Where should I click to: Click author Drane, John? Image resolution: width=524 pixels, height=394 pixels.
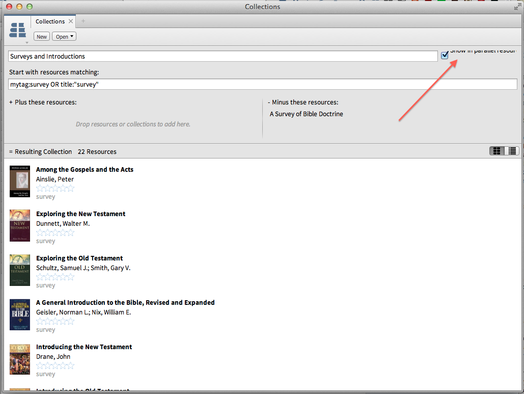coord(53,357)
